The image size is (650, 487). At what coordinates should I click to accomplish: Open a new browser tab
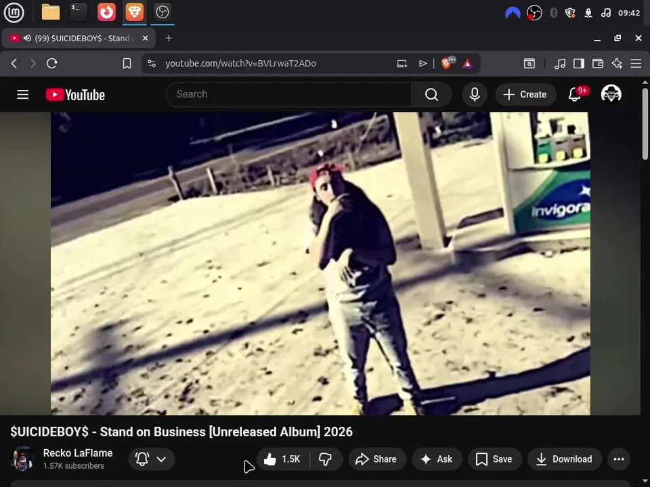169,39
